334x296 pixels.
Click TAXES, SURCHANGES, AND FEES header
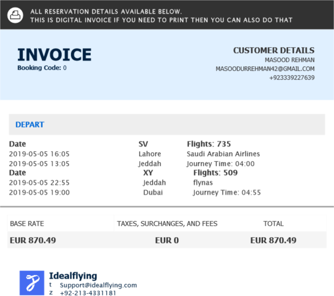tap(167, 224)
